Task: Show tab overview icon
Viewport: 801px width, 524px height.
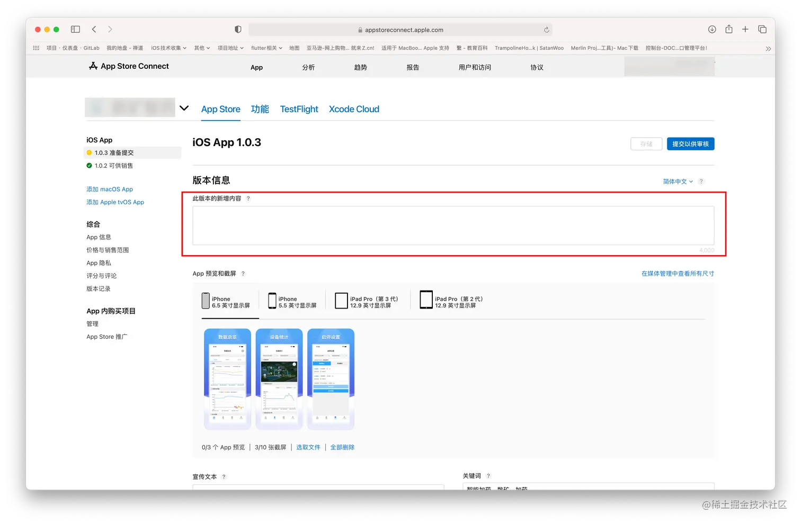Action: point(762,29)
